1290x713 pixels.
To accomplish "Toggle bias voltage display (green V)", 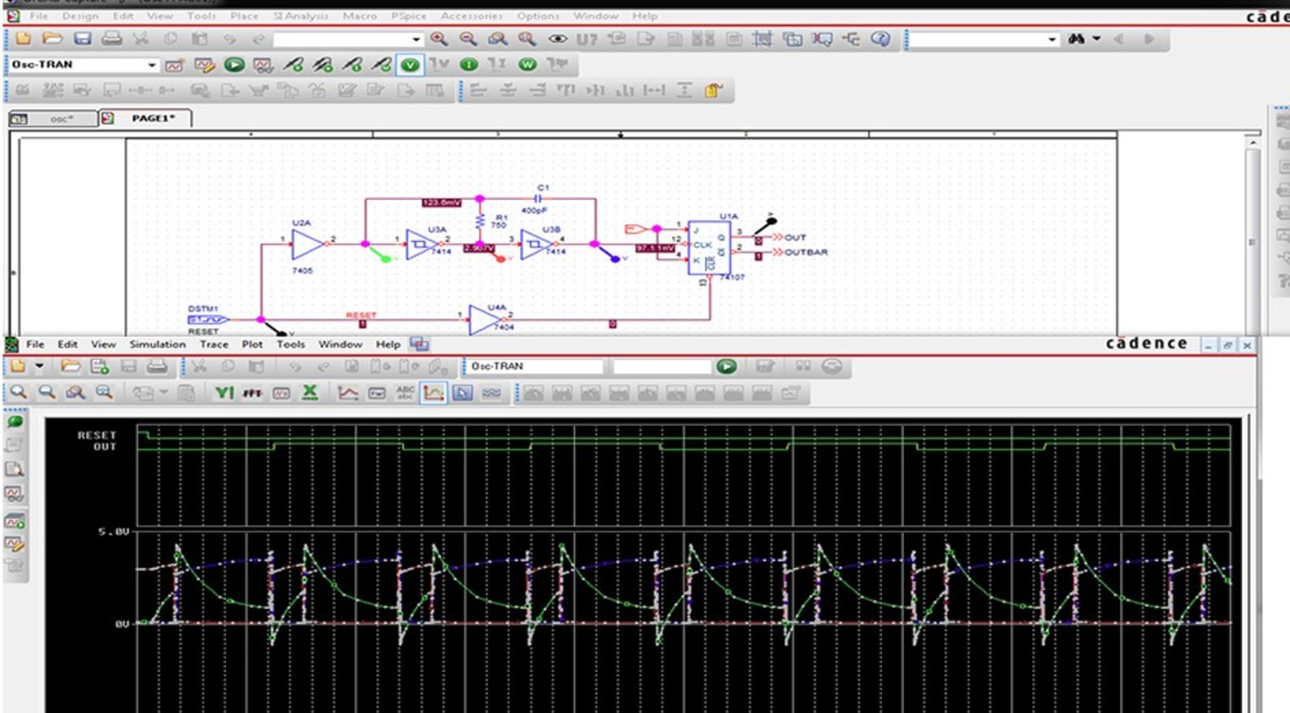I will pyautogui.click(x=410, y=65).
